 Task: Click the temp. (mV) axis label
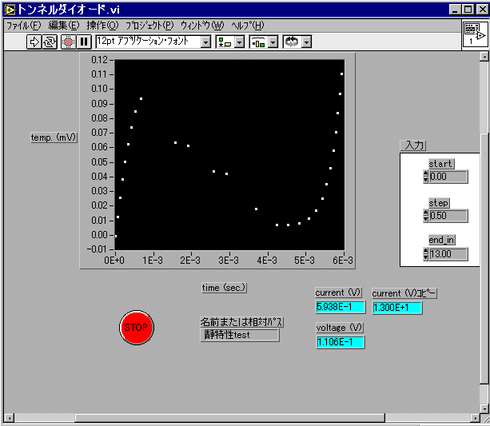pyautogui.click(x=54, y=137)
